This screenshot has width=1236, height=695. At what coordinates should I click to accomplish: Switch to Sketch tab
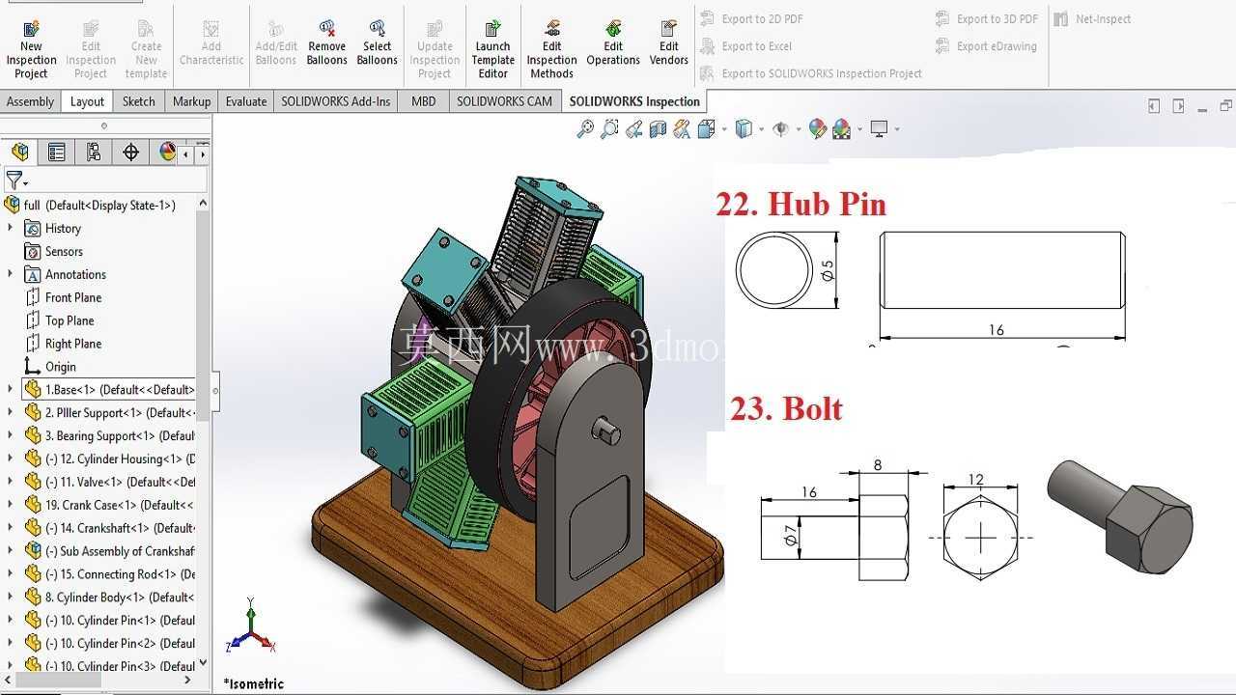tap(138, 101)
